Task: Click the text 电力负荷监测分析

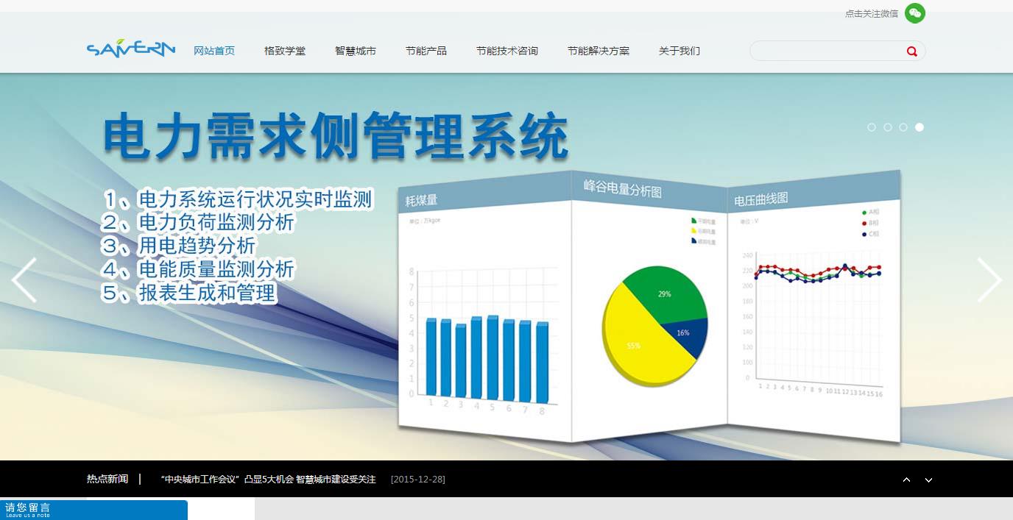Action: coord(216,222)
